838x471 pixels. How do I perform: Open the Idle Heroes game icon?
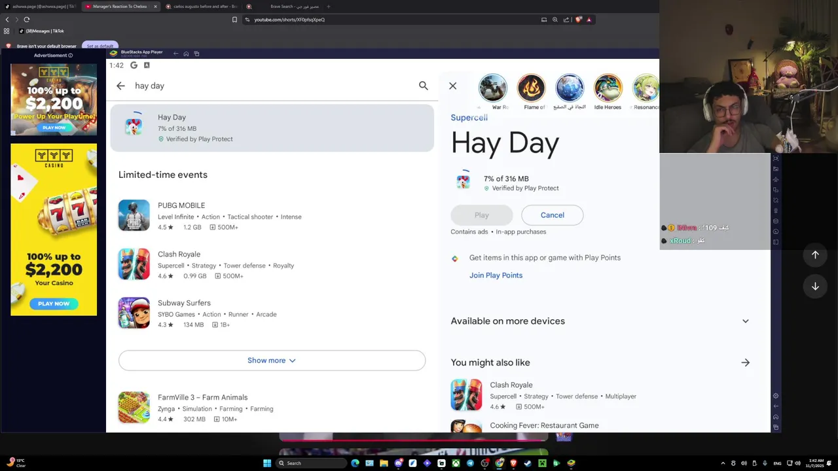pyautogui.click(x=608, y=88)
